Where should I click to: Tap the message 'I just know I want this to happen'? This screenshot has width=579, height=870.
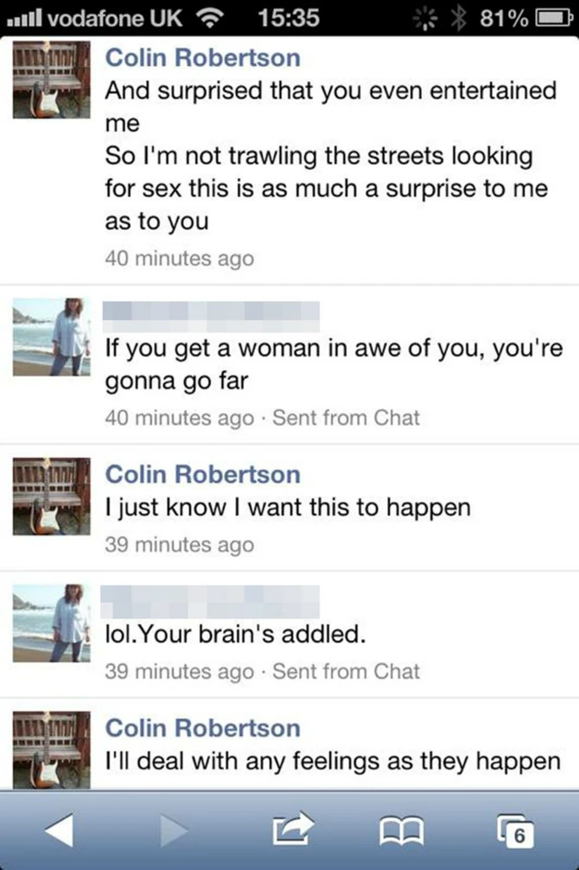(x=288, y=508)
